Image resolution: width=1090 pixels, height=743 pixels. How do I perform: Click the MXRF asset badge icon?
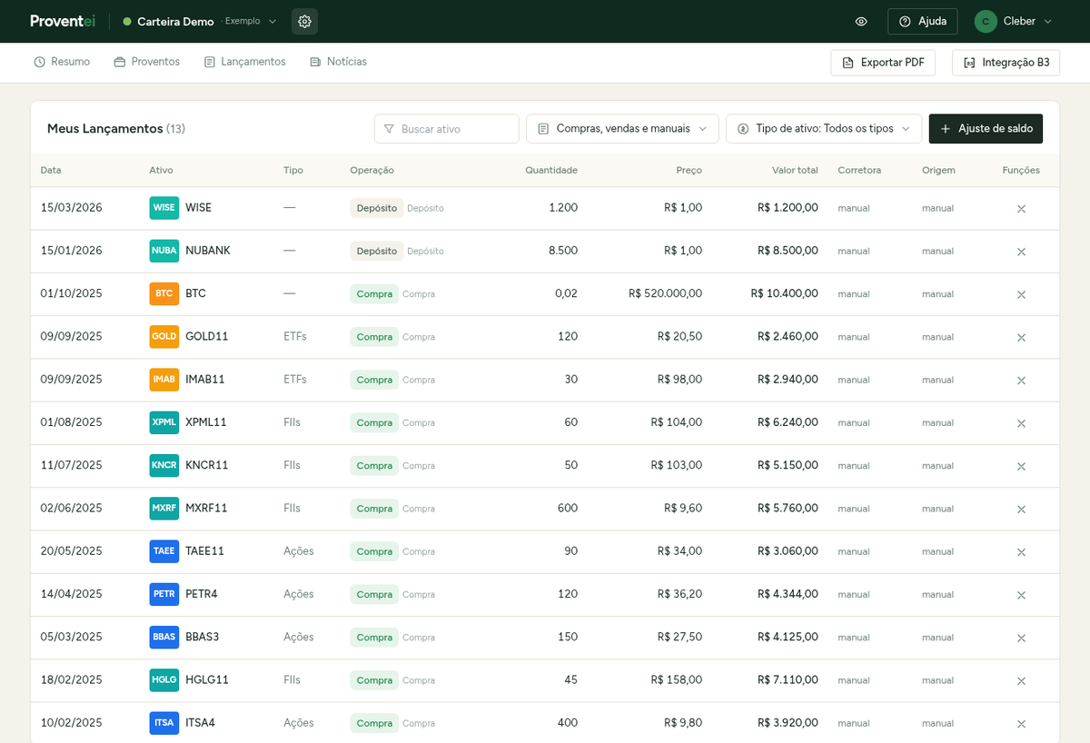tap(164, 508)
